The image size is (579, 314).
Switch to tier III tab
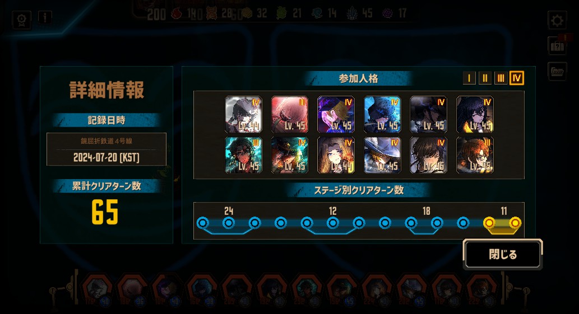pyautogui.click(x=501, y=78)
